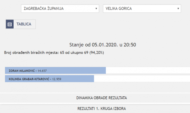
Task: Click the arrow of the county dropdown
Action: pyautogui.click(x=96, y=9)
